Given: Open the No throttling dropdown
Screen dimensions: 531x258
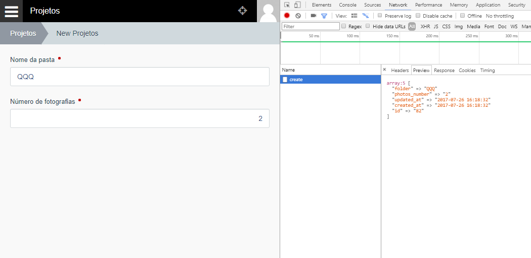Looking at the screenshot, I should click(x=500, y=16).
